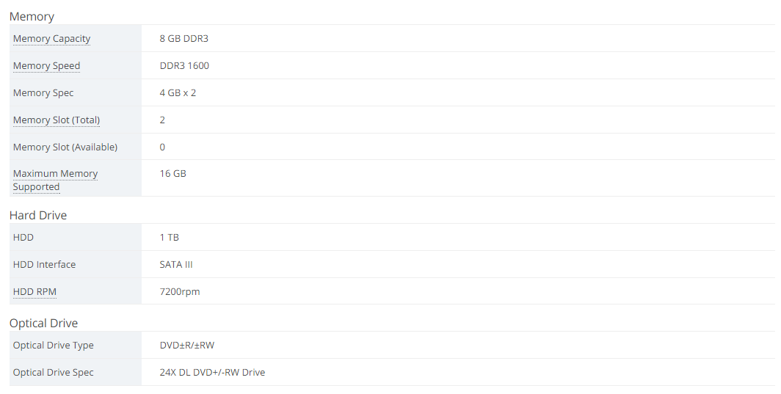Viewport: 781px width, 394px height.
Task: Click the 4 GB x 2 value
Action: click(178, 93)
